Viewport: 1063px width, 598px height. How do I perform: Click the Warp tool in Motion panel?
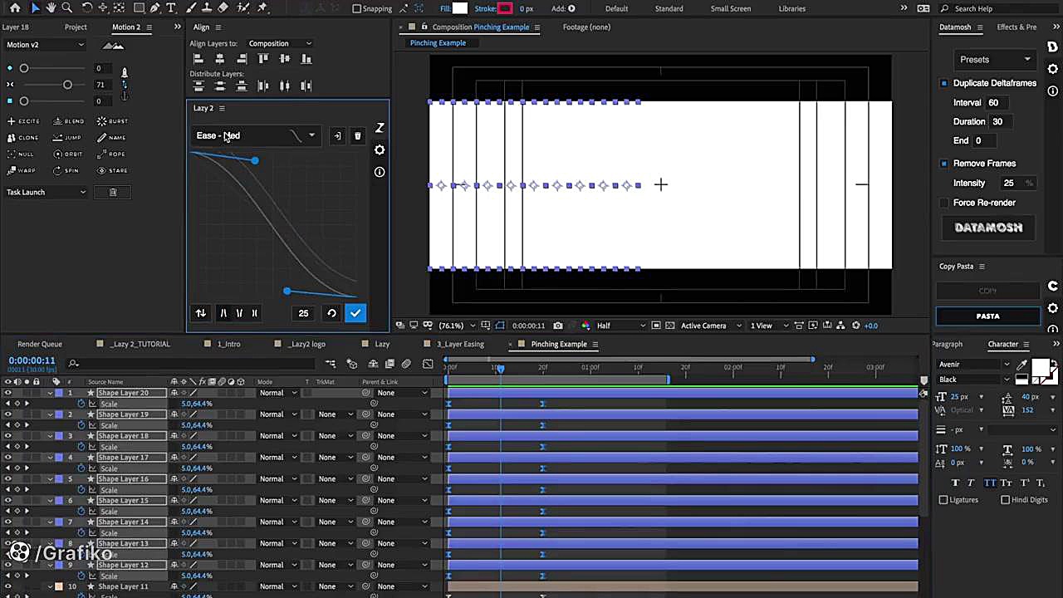[x=22, y=170]
